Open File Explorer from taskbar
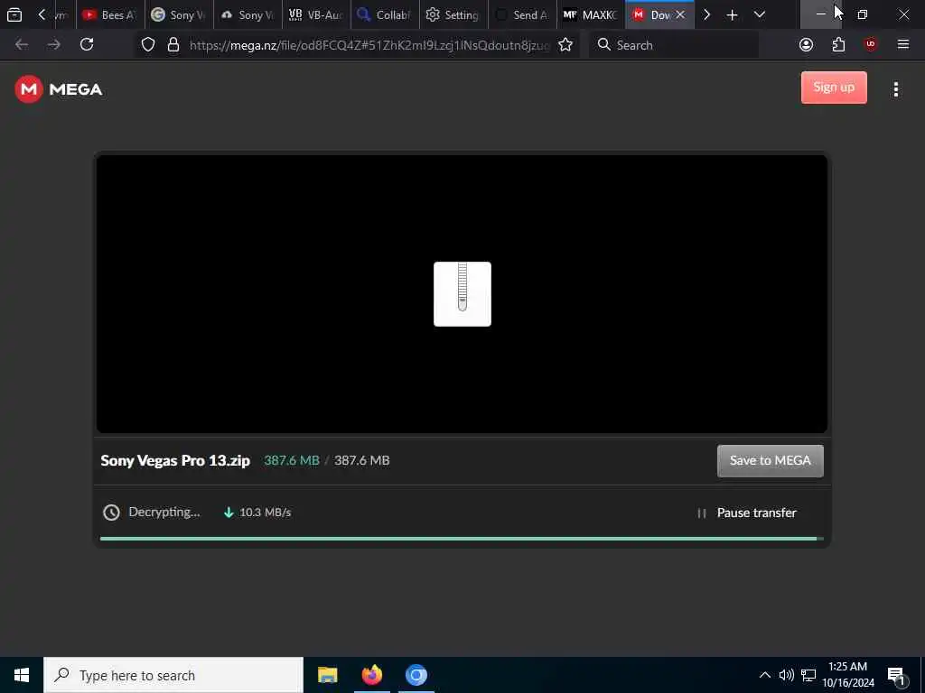The height and width of the screenshot is (693, 925). click(327, 675)
